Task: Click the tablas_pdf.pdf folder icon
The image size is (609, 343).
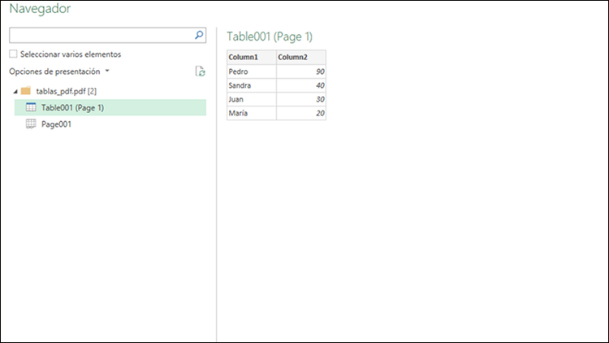Action: [x=25, y=90]
